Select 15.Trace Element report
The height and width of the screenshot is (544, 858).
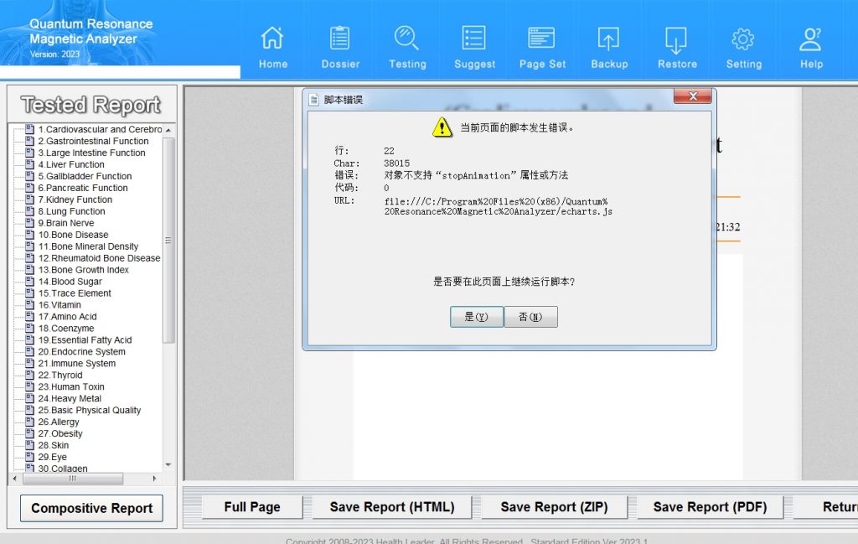coord(75,293)
